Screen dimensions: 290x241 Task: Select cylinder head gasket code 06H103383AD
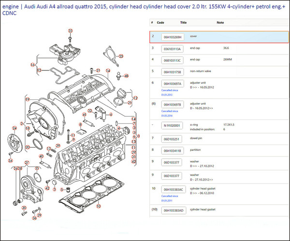(174, 211)
